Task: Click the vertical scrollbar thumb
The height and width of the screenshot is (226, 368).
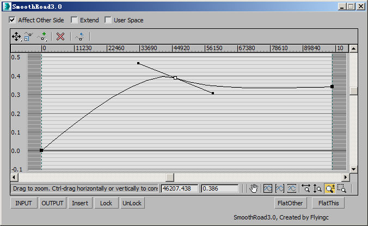Action: [353, 91]
